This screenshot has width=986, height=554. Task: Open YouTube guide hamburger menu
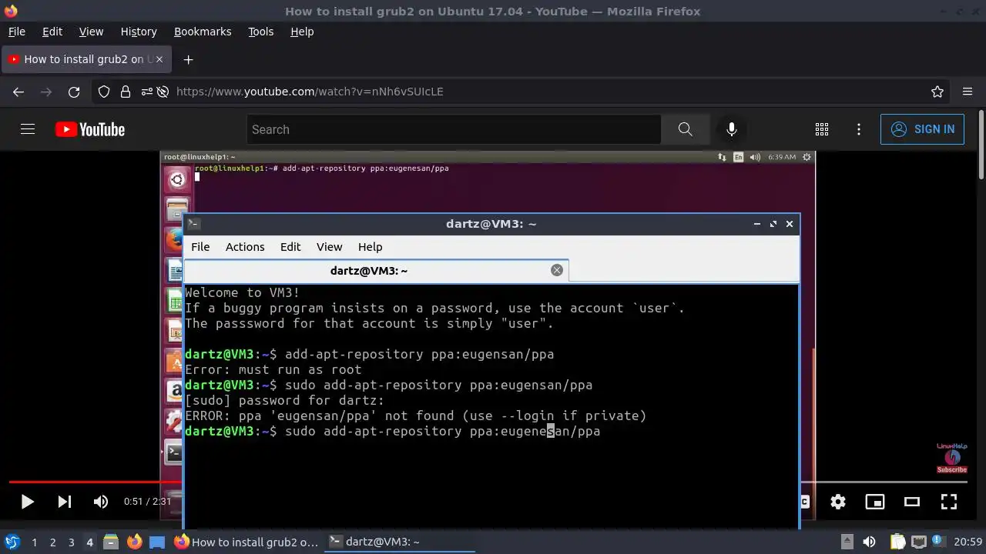pos(28,129)
